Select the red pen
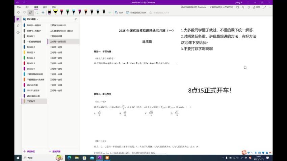 pos(61,12)
